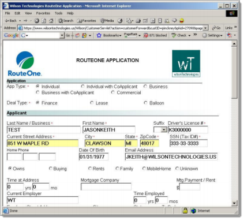
Task: Click the Current Employer field
Action: pos(43,200)
